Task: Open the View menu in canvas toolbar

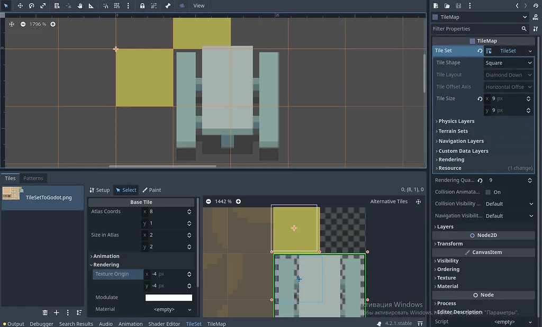Action: click(x=199, y=5)
